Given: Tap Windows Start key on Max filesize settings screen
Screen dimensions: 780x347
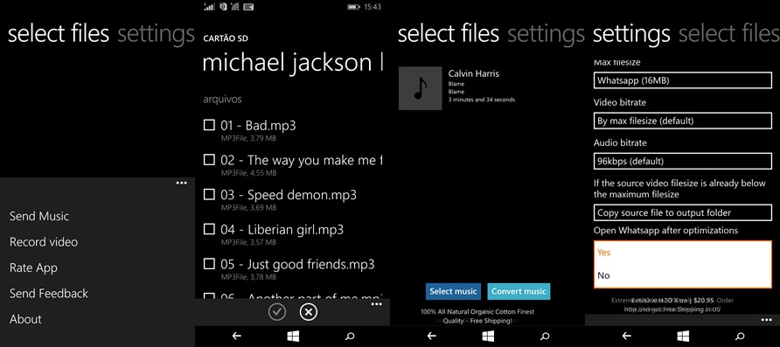Looking at the screenshot, I should click(683, 336).
